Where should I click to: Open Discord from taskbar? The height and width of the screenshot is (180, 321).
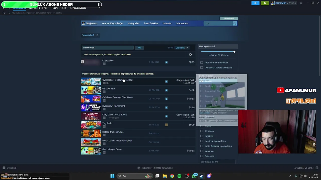209,176
